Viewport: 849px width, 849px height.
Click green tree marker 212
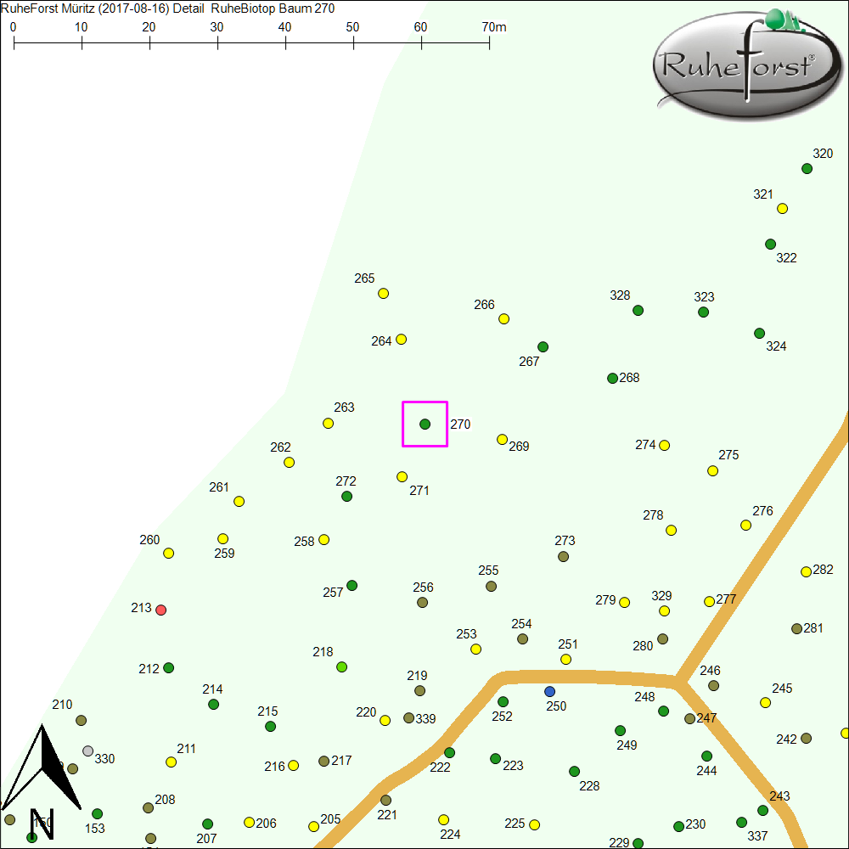click(168, 668)
